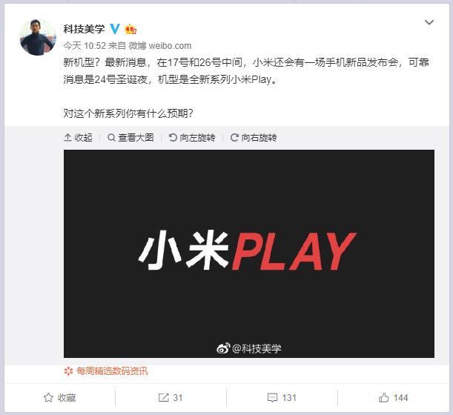The height and width of the screenshot is (415, 453).
Task: Click the 小米PLAY image
Action: coord(249,253)
